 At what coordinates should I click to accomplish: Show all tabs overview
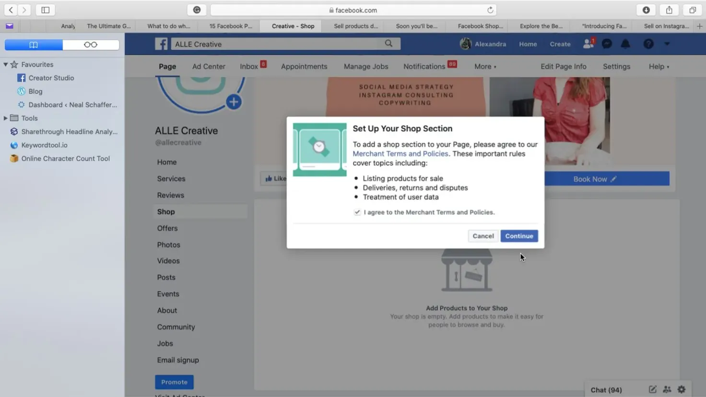pyautogui.click(x=693, y=10)
